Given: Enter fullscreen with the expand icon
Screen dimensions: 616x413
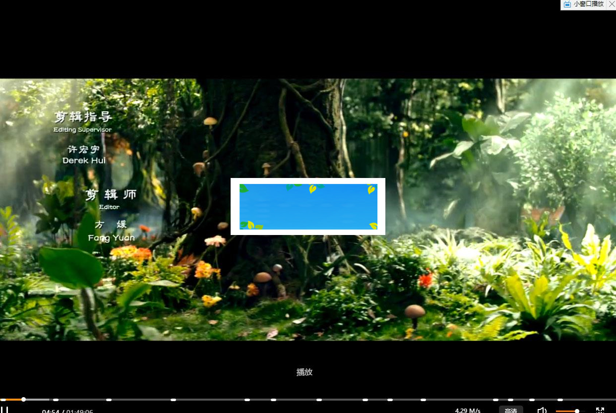Looking at the screenshot, I should point(600,410).
